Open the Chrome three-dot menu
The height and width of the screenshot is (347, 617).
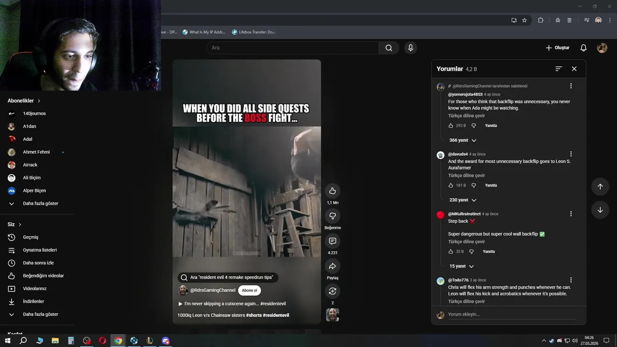[x=609, y=20]
